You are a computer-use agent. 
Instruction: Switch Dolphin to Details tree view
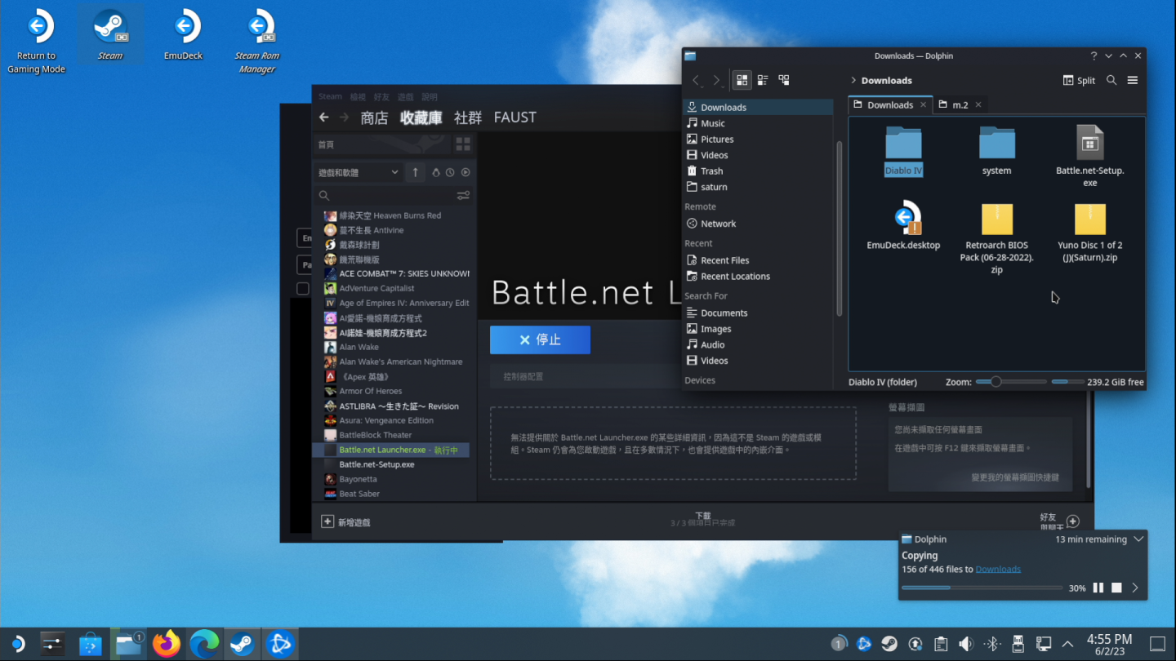pyautogui.click(x=784, y=80)
